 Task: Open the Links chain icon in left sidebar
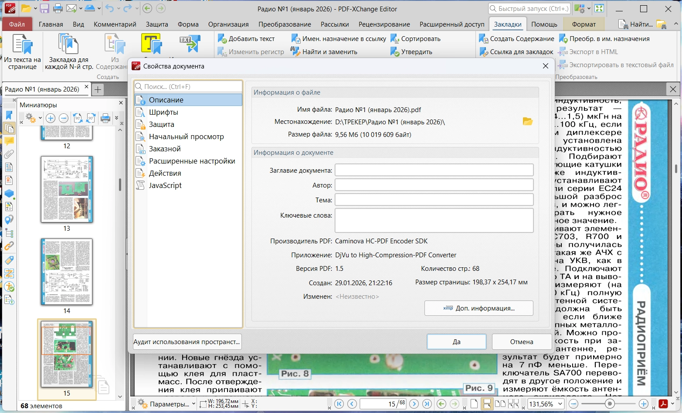click(x=9, y=246)
